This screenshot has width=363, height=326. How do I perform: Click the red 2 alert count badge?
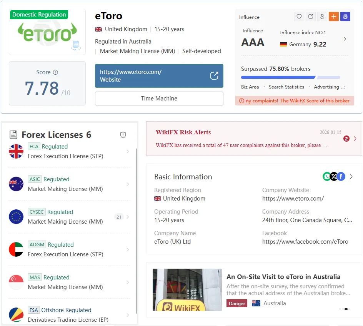pos(346,139)
